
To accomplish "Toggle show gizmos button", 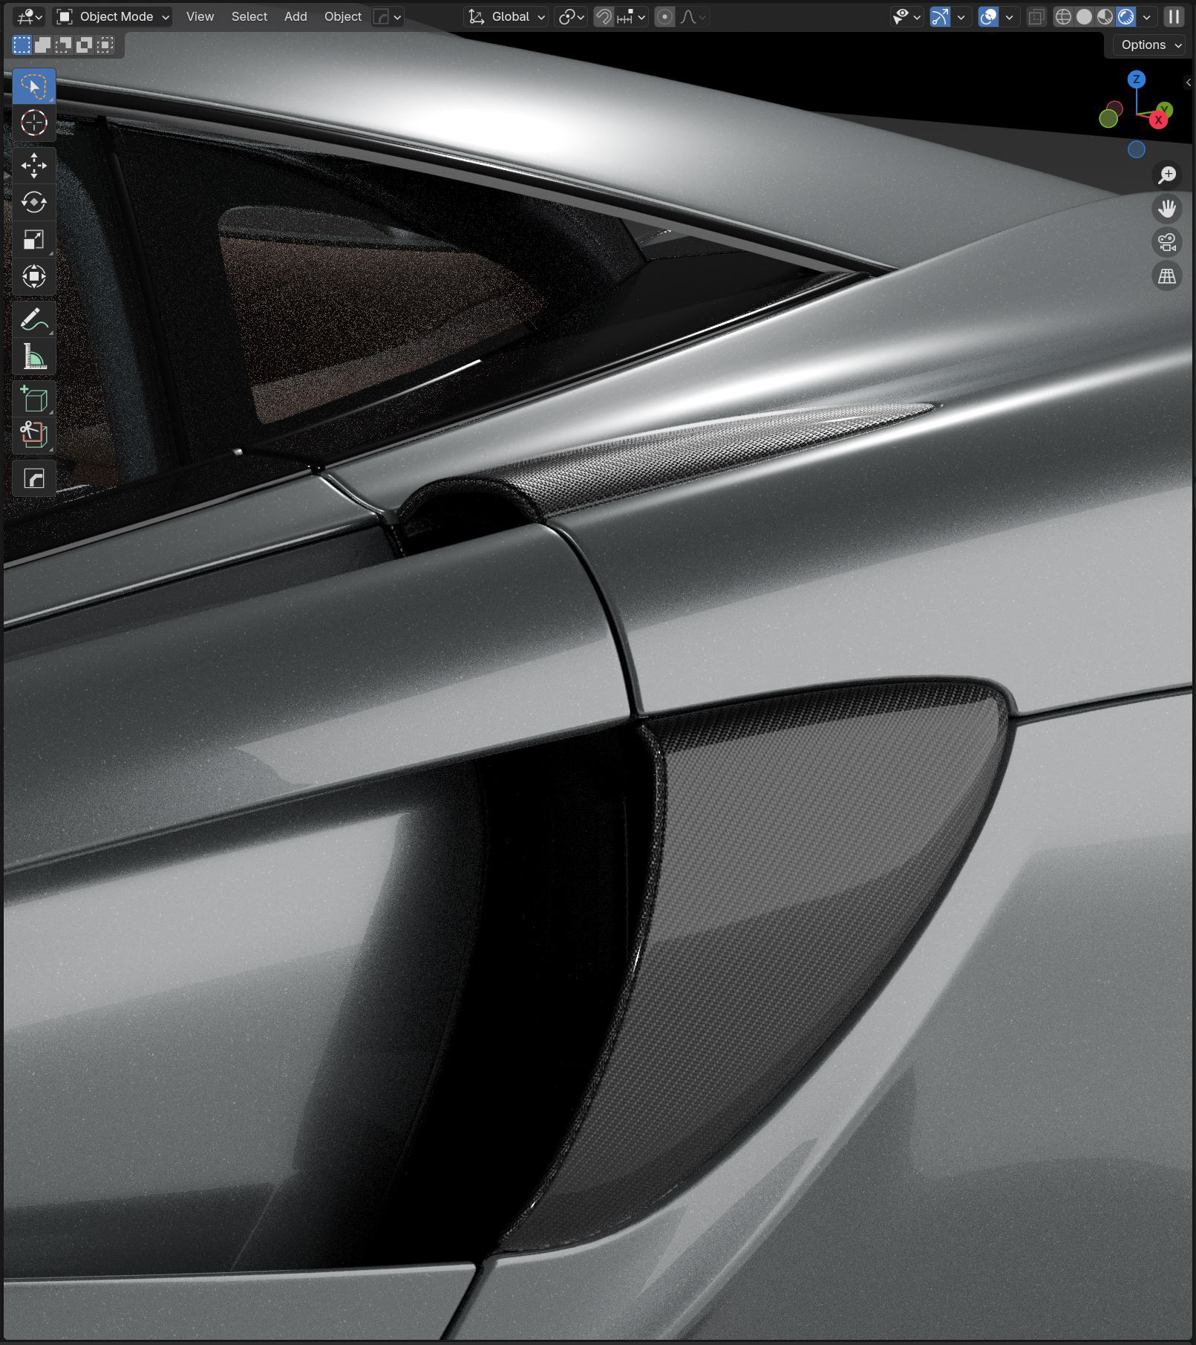I will click(940, 16).
